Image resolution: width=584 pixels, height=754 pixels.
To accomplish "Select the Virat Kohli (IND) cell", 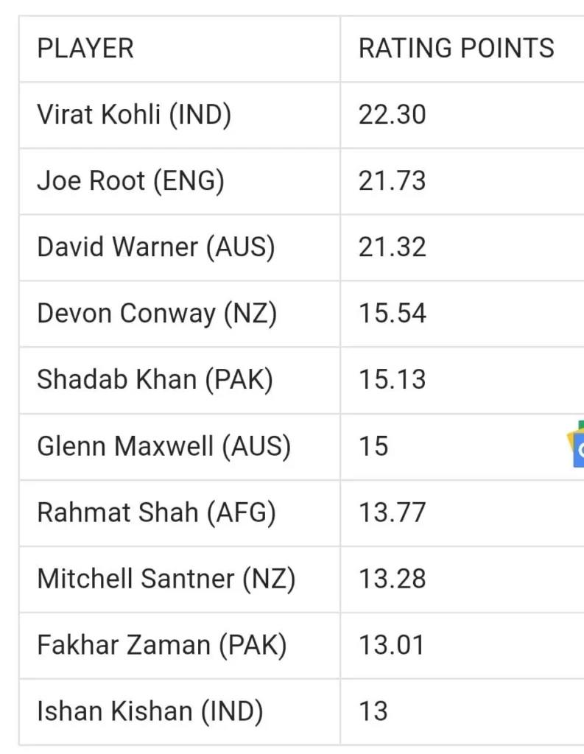I will [134, 115].
